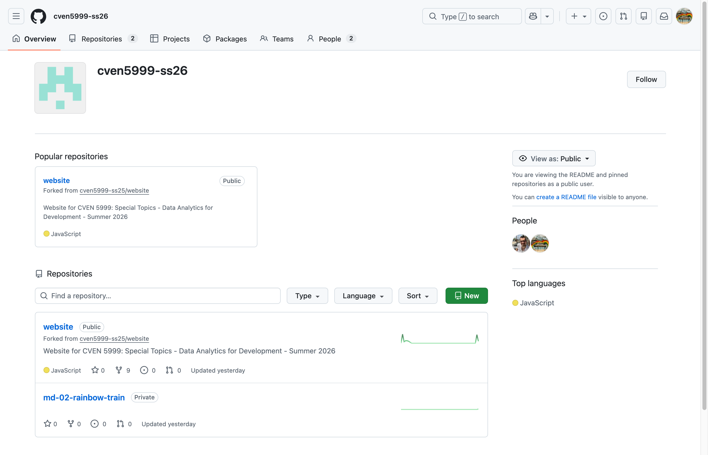Expand the Sort dropdown
708x455 pixels.
click(x=418, y=296)
